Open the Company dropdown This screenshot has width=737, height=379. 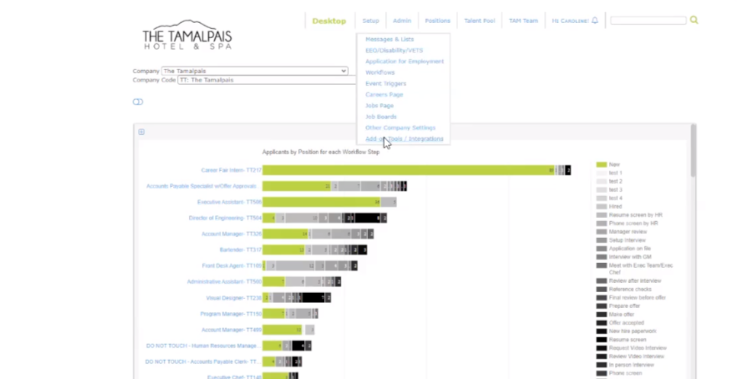coord(255,71)
